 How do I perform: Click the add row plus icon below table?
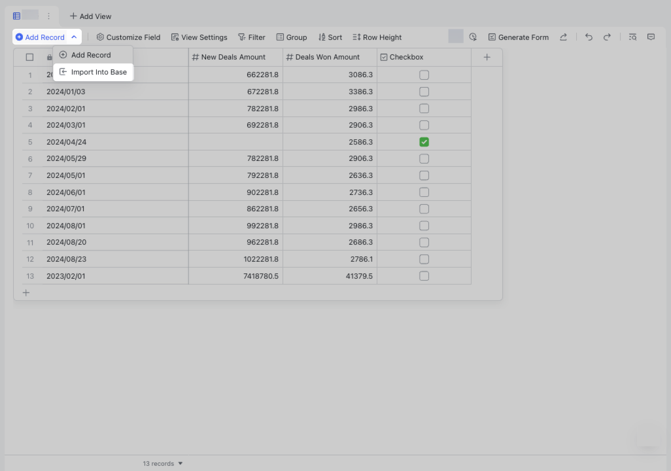(x=26, y=293)
